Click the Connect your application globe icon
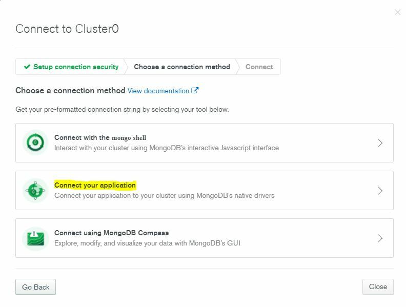Viewport: 406px width, 307px height. click(35, 191)
